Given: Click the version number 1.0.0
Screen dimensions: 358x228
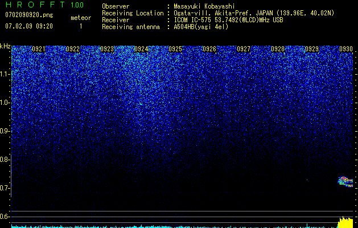Looking at the screenshot, I should click(77, 5).
